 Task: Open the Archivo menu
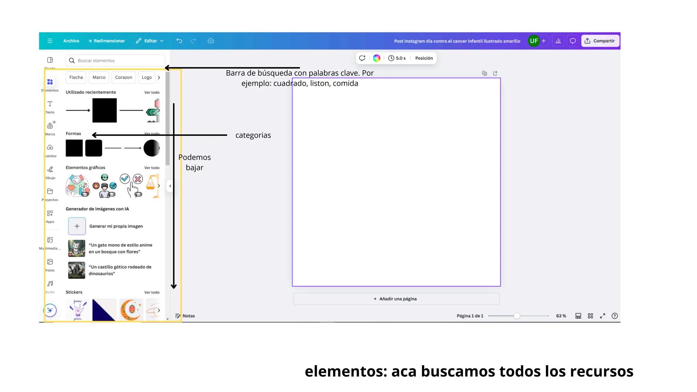coord(71,41)
